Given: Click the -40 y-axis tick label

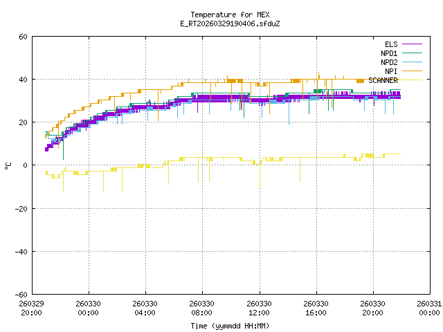Looking at the screenshot, I should point(21,251).
